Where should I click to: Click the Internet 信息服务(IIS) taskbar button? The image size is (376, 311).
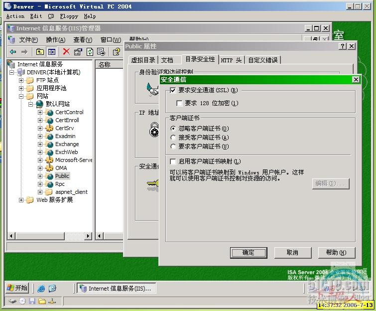(117, 288)
